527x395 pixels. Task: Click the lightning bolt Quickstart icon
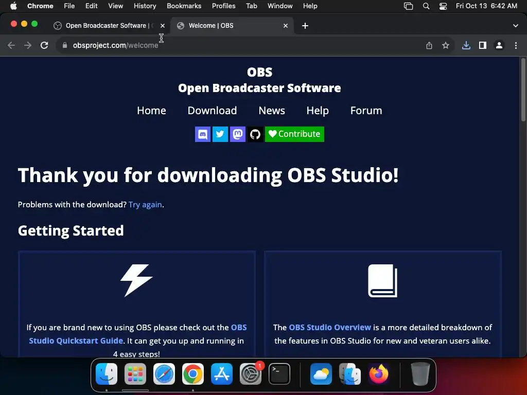136,280
